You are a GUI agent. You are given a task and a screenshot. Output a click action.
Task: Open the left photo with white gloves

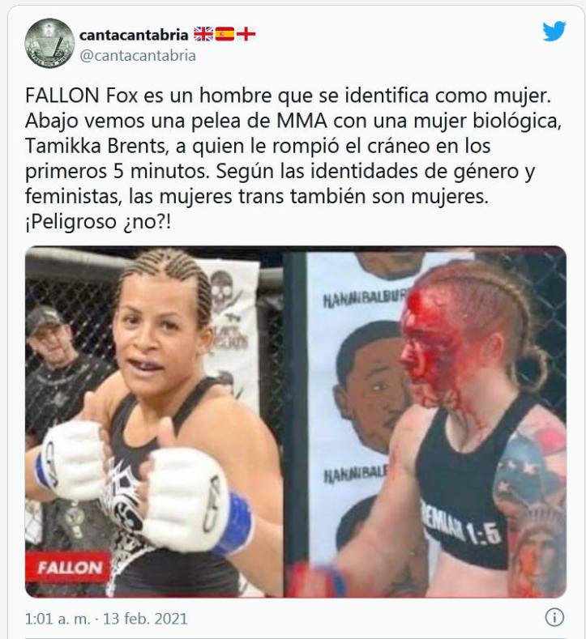tap(154, 422)
